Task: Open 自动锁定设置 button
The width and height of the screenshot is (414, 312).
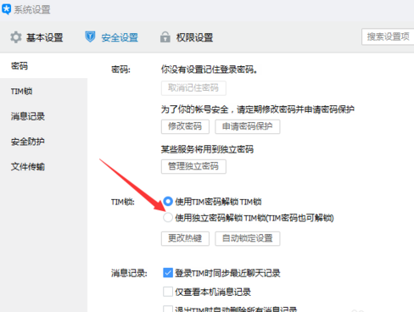Action: point(248,238)
